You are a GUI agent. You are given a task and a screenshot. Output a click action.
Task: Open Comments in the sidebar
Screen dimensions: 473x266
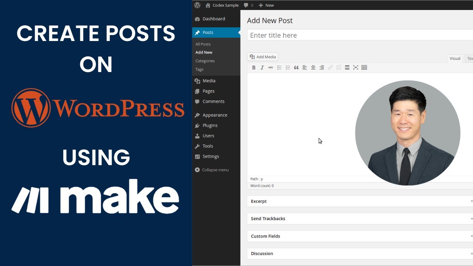[216, 101]
